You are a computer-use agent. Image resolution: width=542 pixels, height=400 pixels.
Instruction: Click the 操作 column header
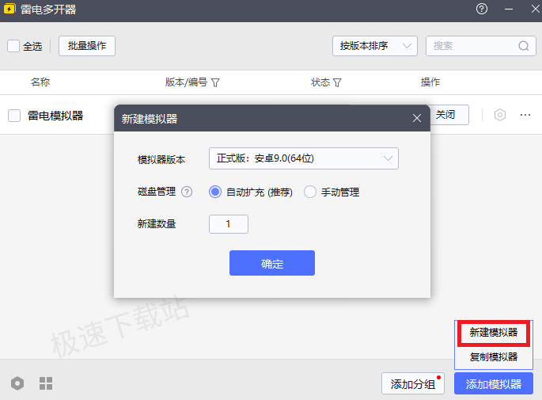430,82
